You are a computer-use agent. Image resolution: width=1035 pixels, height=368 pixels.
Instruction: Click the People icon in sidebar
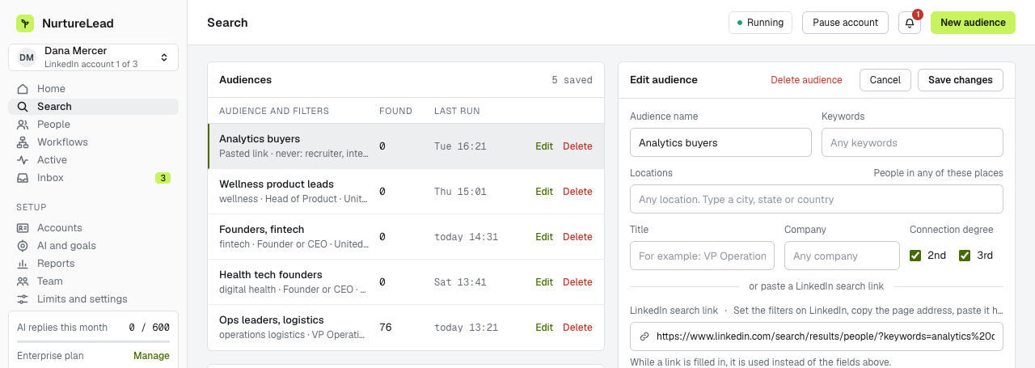[x=23, y=125]
